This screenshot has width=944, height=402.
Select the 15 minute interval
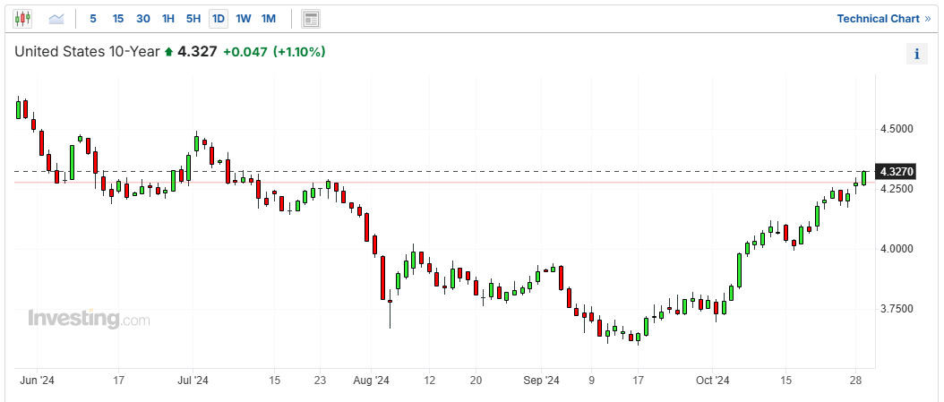click(x=118, y=19)
